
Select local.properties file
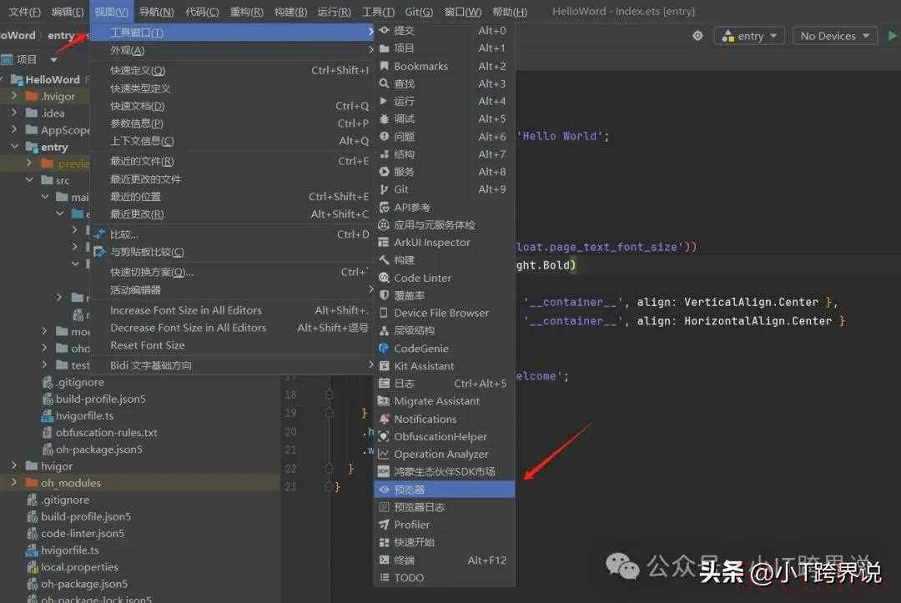[x=79, y=567]
